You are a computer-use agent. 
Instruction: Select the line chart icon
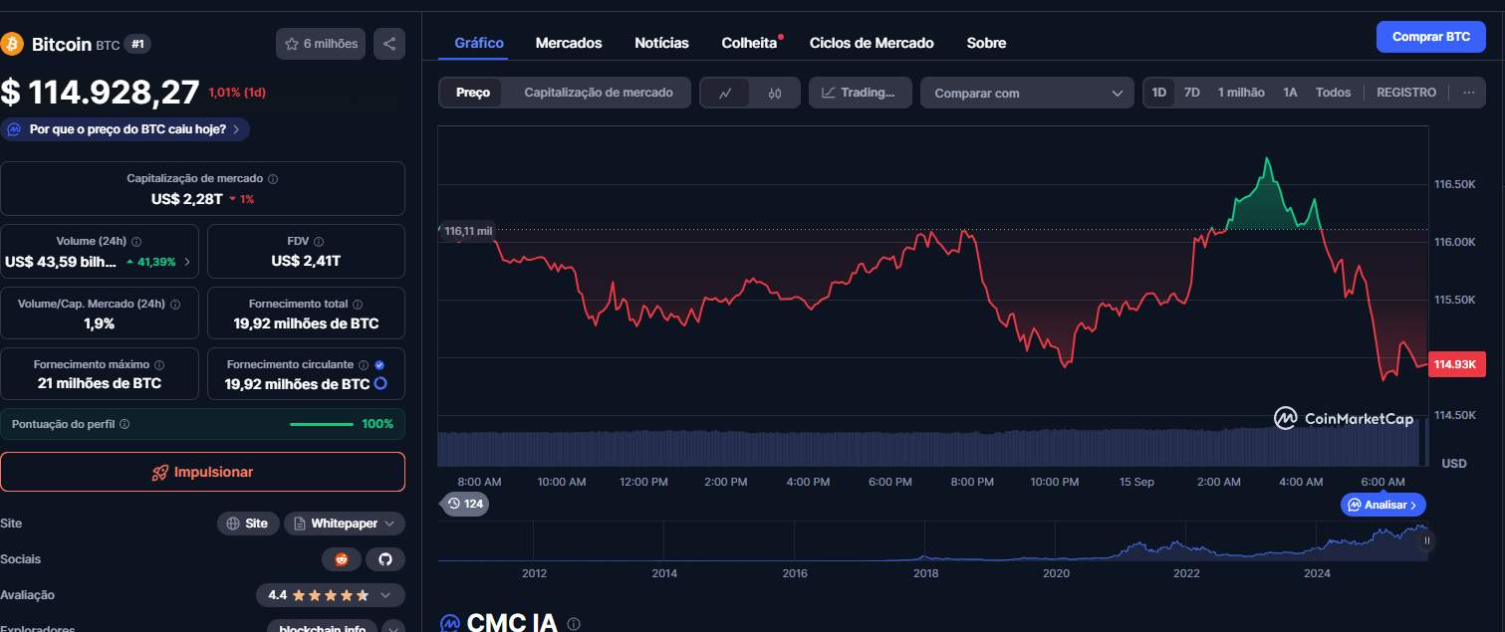(x=726, y=93)
